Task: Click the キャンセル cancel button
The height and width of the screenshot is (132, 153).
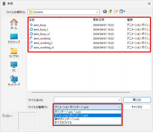Action: (137, 107)
